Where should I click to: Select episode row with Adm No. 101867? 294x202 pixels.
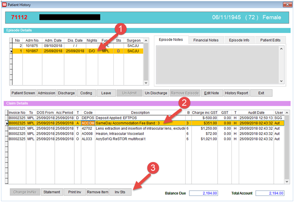click(78, 51)
